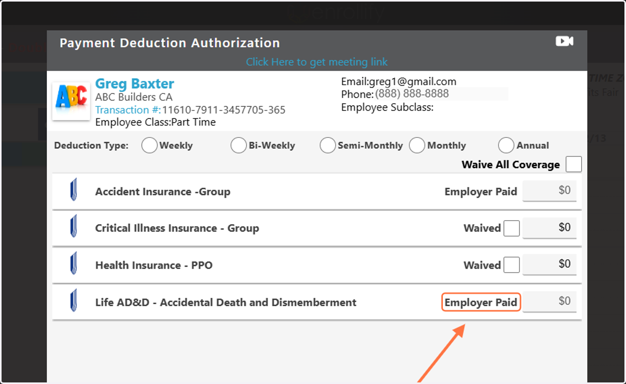Click the ABC Builders company logo
The image size is (626, 384).
click(x=71, y=101)
